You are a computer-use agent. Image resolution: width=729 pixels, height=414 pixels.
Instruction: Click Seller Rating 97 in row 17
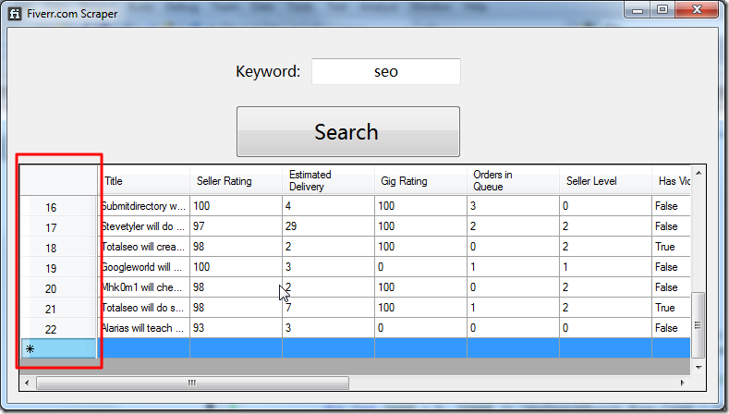[x=236, y=226]
